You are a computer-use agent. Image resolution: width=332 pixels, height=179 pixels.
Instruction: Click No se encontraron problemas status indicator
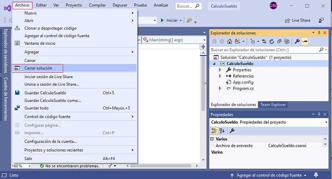point(70,166)
